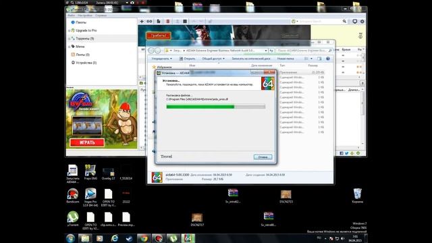432x243 pixels.
Task: Click Открыть in Explorer toolbar
Action: (188, 59)
